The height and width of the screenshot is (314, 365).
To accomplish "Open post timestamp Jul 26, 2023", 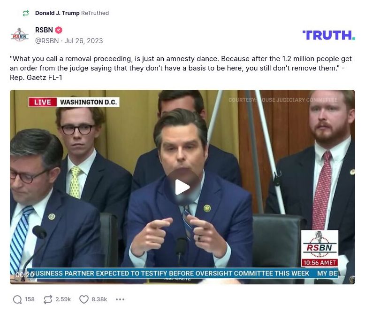I will [84, 41].
